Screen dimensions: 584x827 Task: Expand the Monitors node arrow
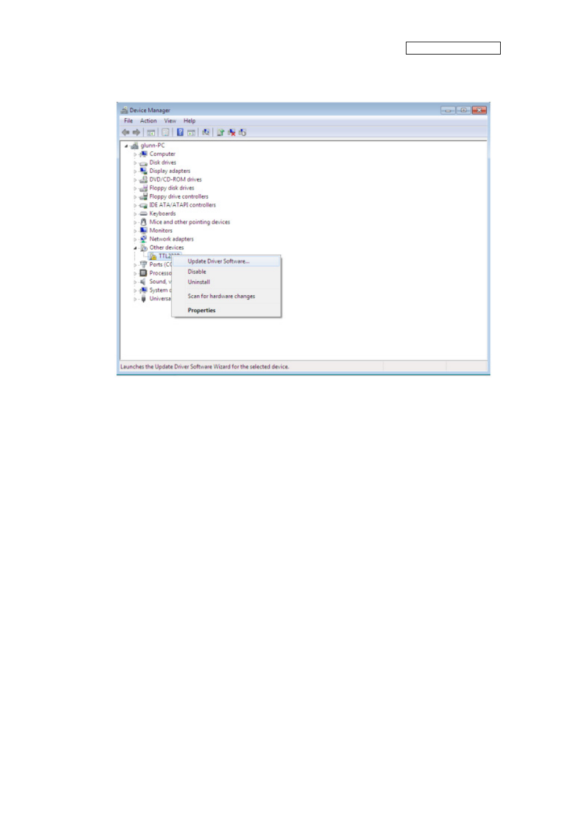pyautogui.click(x=135, y=231)
